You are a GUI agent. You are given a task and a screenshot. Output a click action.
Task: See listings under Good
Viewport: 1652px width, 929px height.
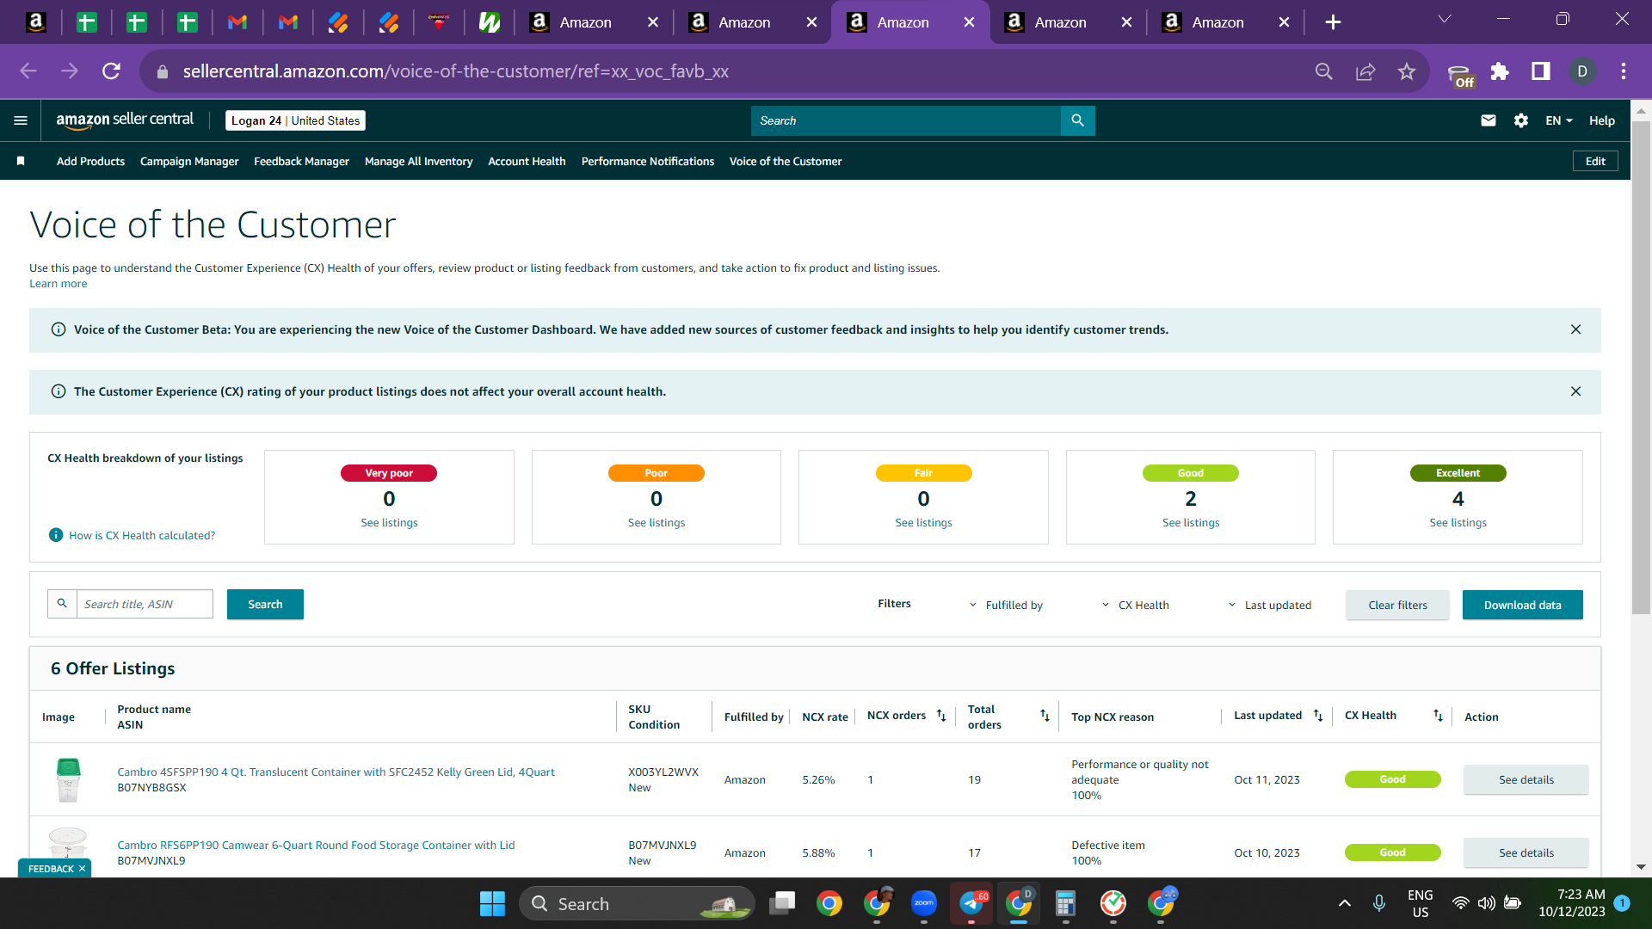pyautogui.click(x=1191, y=522)
